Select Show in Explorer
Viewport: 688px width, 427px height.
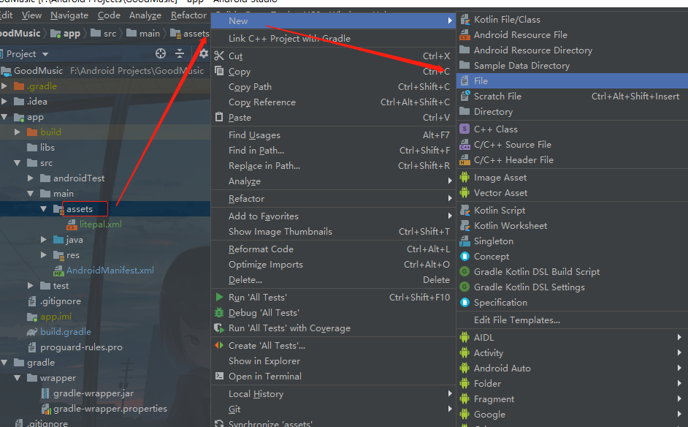(334, 360)
